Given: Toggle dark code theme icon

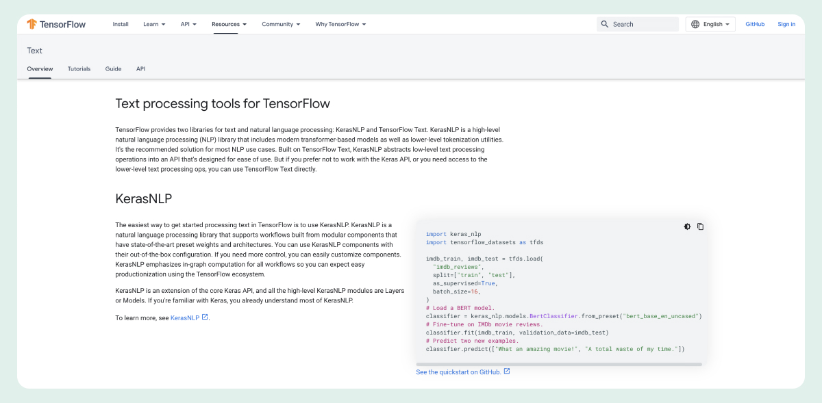Looking at the screenshot, I should click(x=687, y=226).
